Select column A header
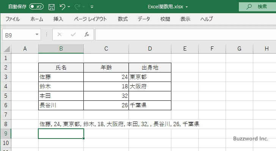Image resolution: width=276 pixels, height=151 pixels. (25, 49)
